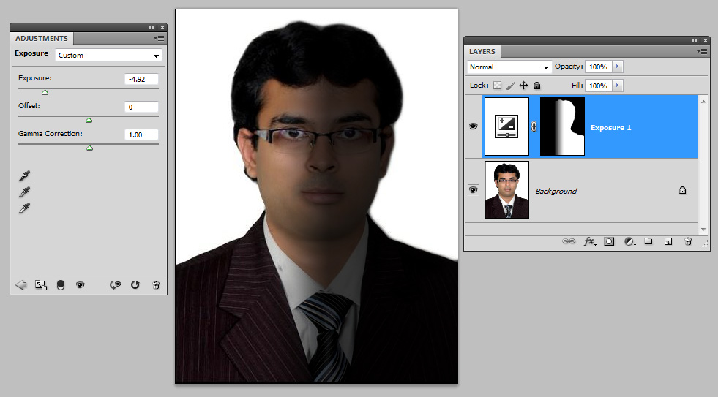This screenshot has width=718, height=397.
Task: Select the Layers panel tab
Action: click(482, 52)
